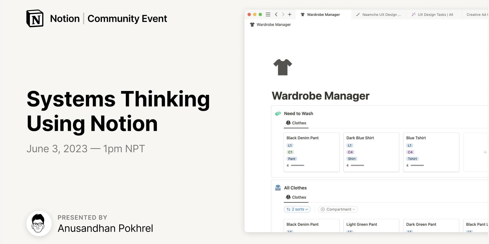Open the Black Denim Pant card in Need to Wash
This screenshot has width=489, height=244.
pyautogui.click(x=311, y=152)
